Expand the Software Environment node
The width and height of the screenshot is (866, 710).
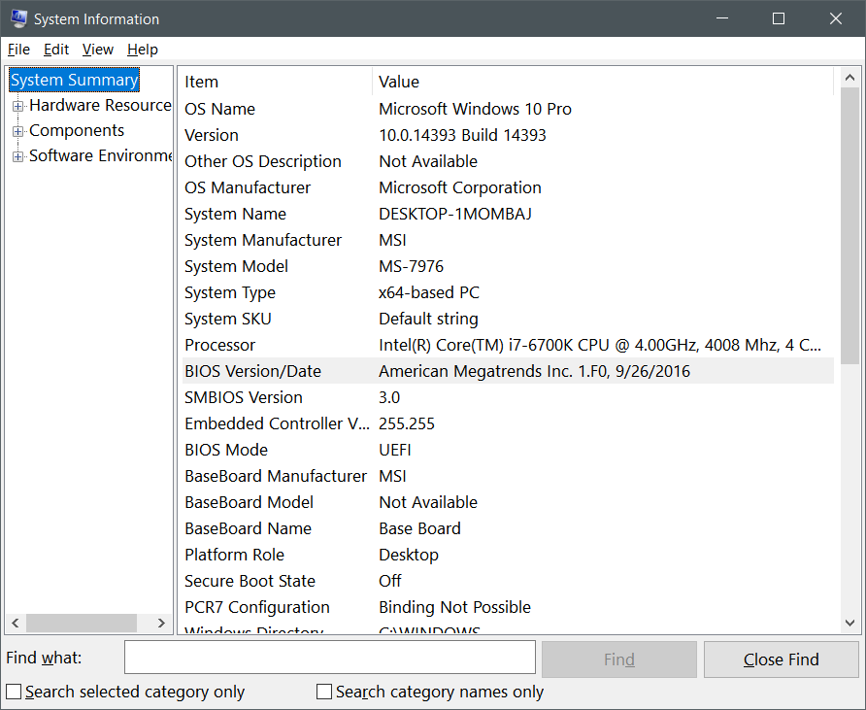(17, 157)
